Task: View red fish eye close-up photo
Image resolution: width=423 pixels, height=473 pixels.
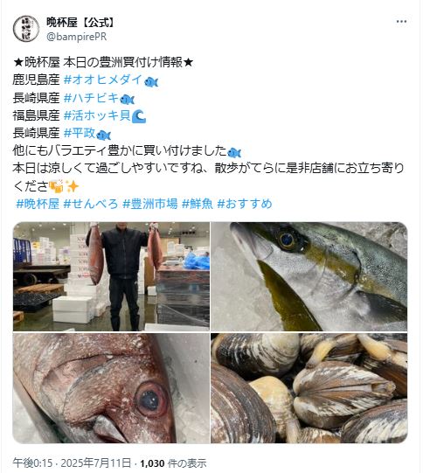Action: click(111, 388)
